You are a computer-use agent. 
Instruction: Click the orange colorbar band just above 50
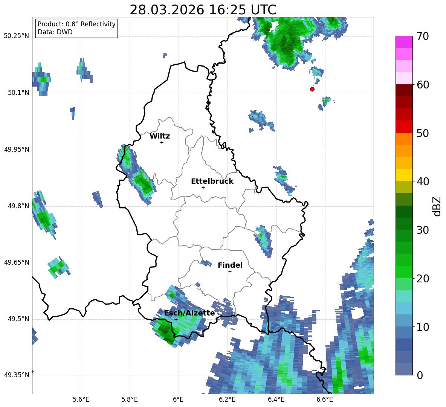pos(404,139)
